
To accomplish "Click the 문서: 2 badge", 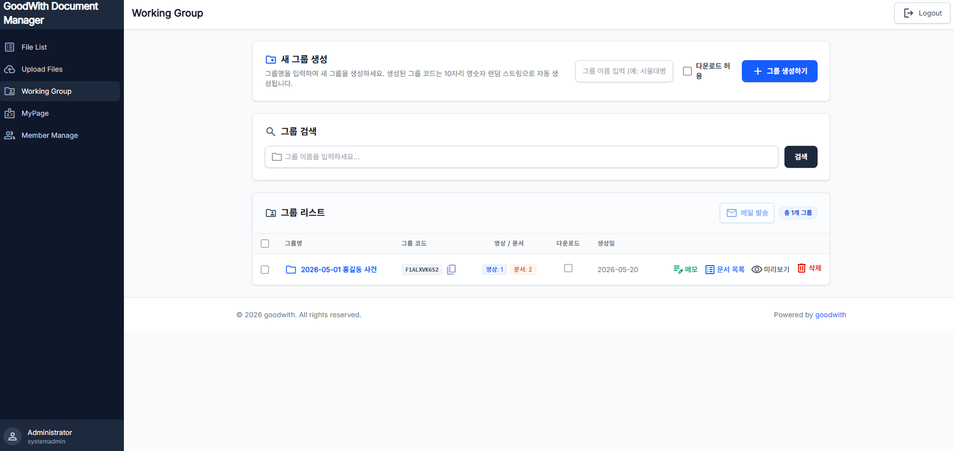I will click(x=523, y=270).
